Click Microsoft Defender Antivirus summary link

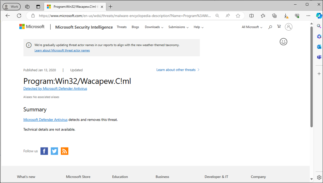pos(45,120)
